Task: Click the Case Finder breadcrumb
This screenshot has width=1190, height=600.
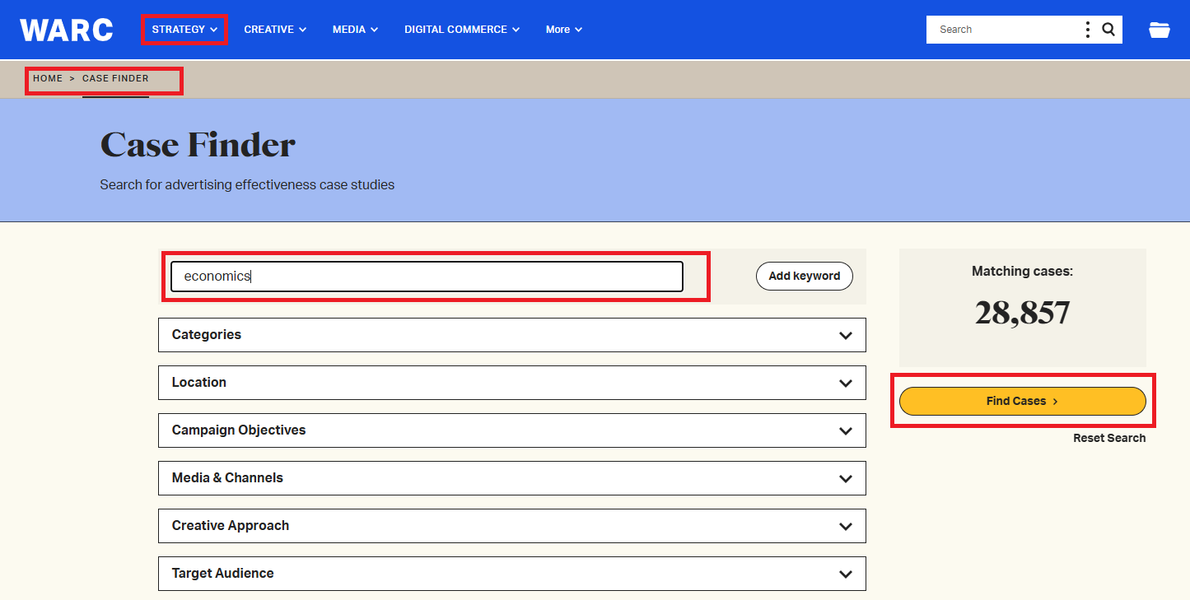Action: coord(115,78)
